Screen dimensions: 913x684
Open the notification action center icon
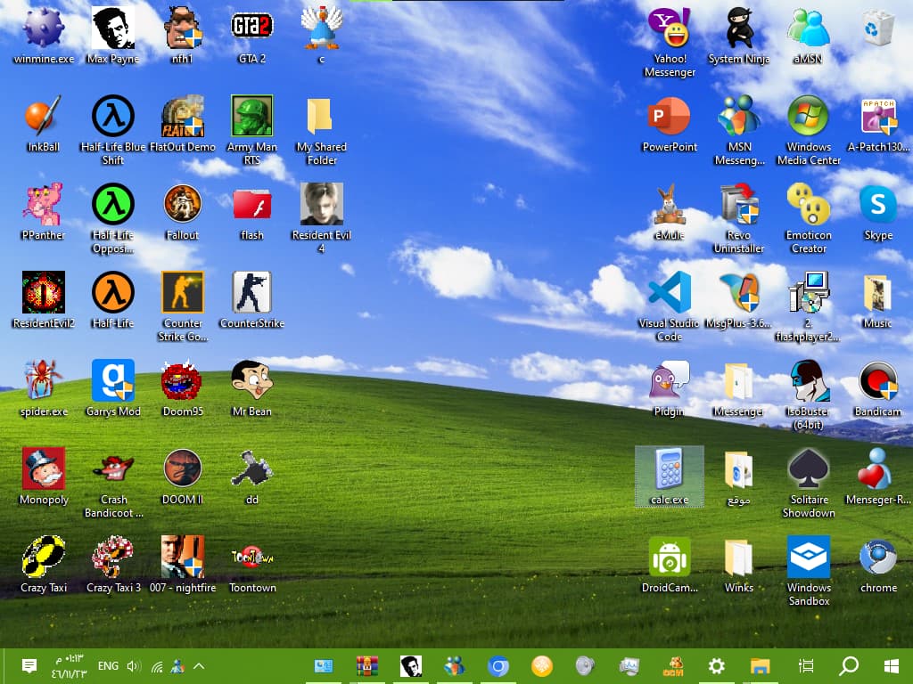point(29,666)
